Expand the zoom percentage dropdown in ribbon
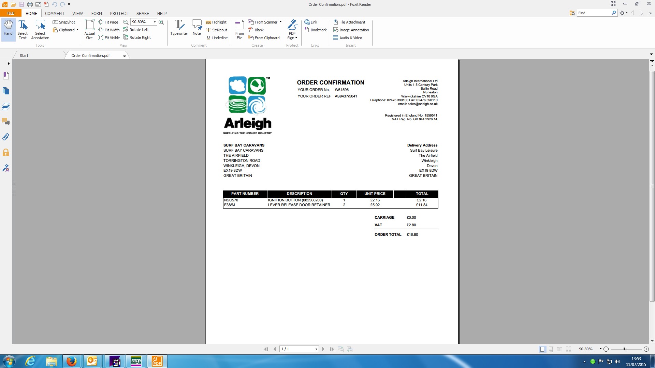The width and height of the screenshot is (655, 368). point(155,22)
